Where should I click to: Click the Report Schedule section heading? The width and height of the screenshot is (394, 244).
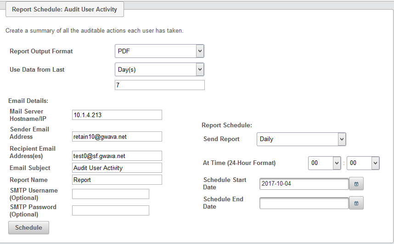click(x=227, y=125)
